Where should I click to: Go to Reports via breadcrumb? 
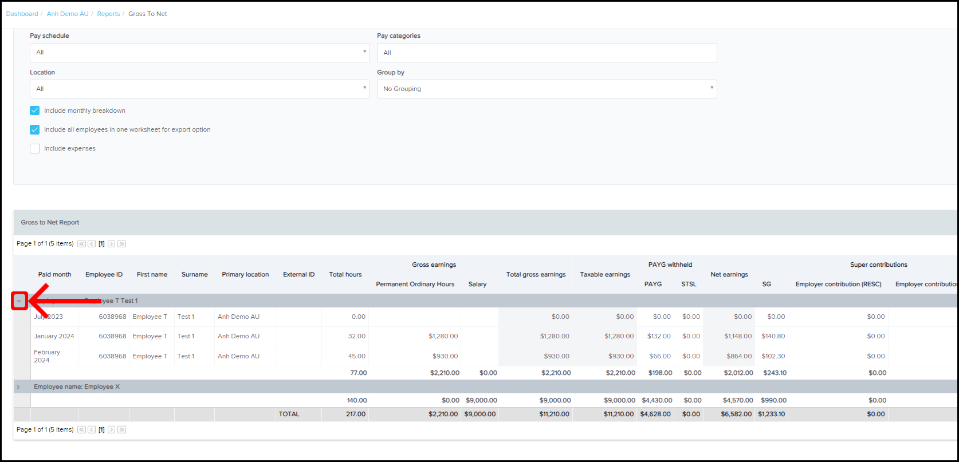tap(108, 14)
